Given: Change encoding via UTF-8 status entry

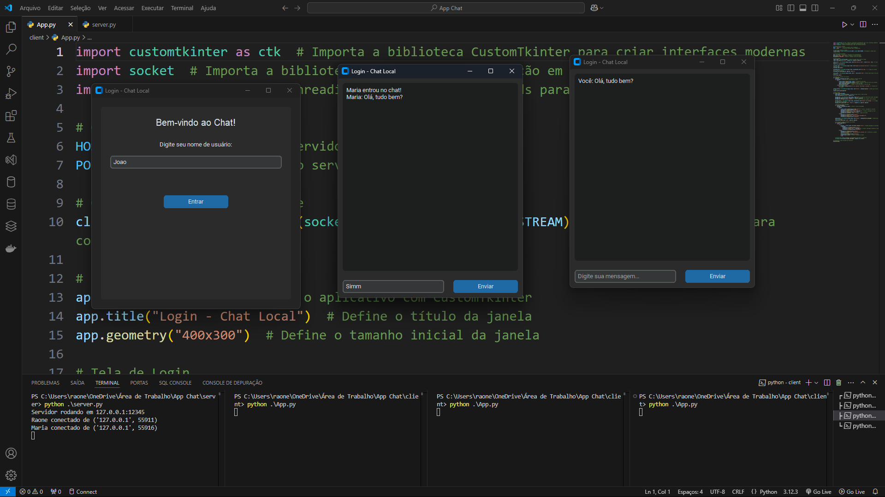Looking at the screenshot, I should pyautogui.click(x=717, y=491).
